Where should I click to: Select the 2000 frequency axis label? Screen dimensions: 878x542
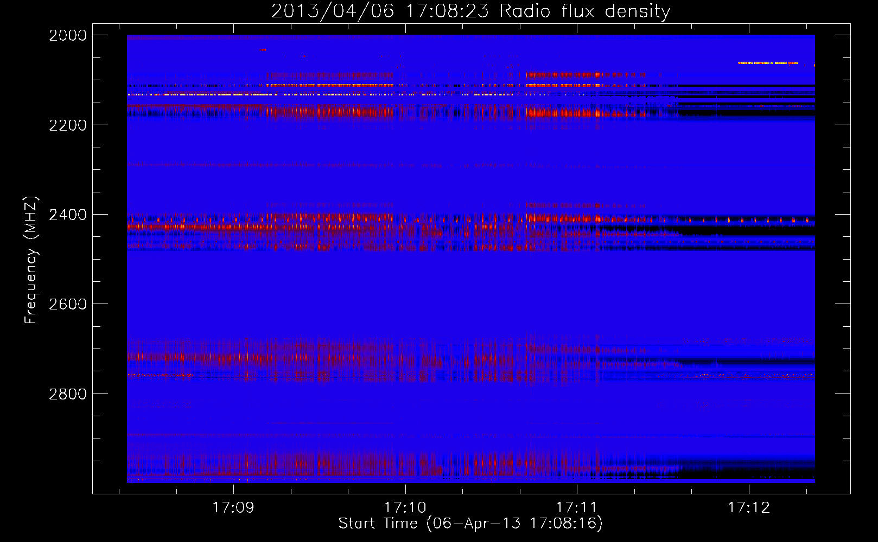tap(68, 35)
